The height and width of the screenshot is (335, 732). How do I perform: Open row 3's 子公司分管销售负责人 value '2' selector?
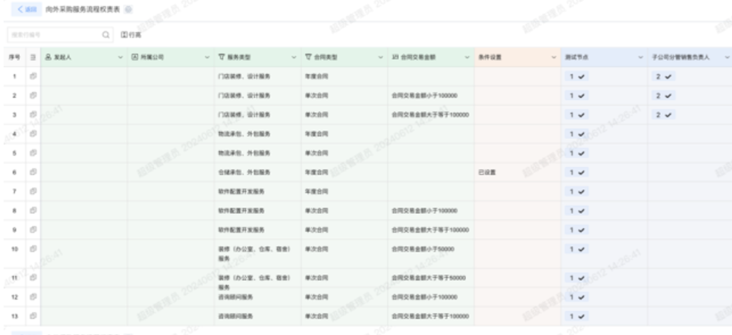664,115
